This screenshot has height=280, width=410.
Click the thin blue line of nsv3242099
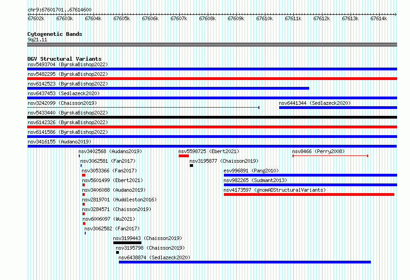point(143,108)
